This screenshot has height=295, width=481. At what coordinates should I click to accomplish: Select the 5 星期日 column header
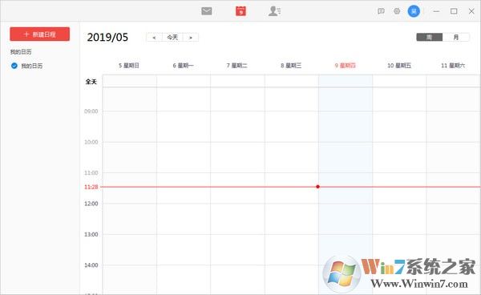129,66
